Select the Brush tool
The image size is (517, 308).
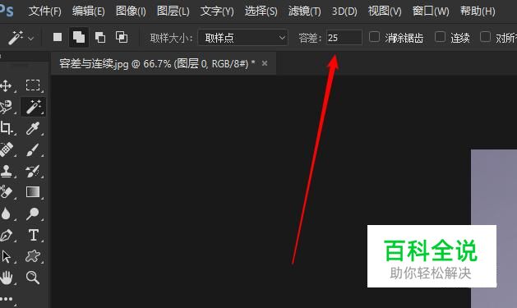(33, 149)
